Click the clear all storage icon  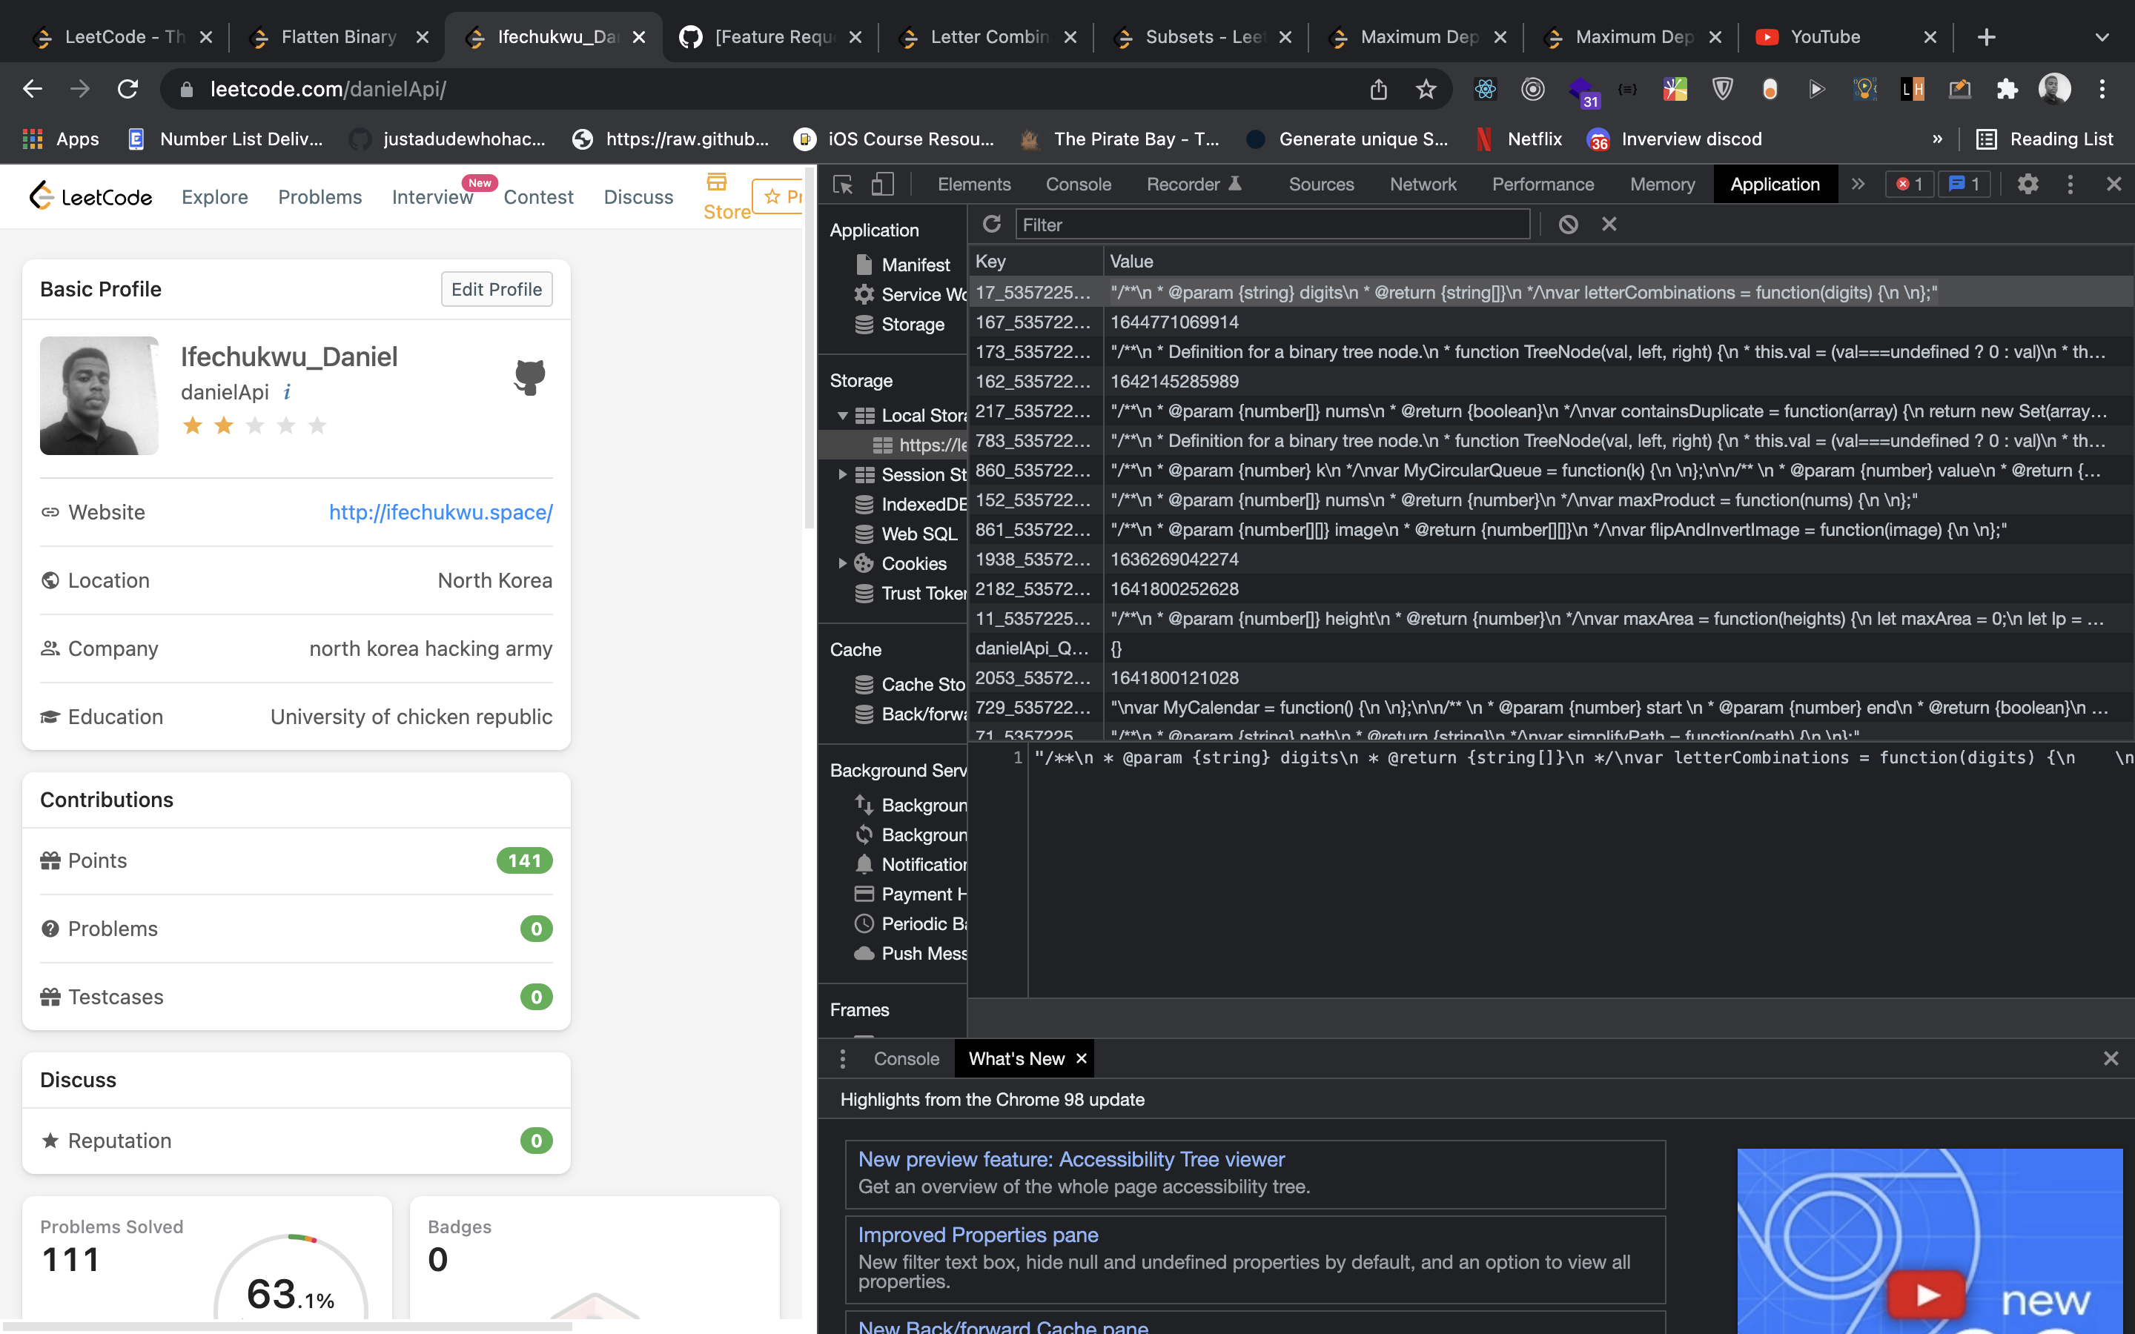tap(1568, 224)
